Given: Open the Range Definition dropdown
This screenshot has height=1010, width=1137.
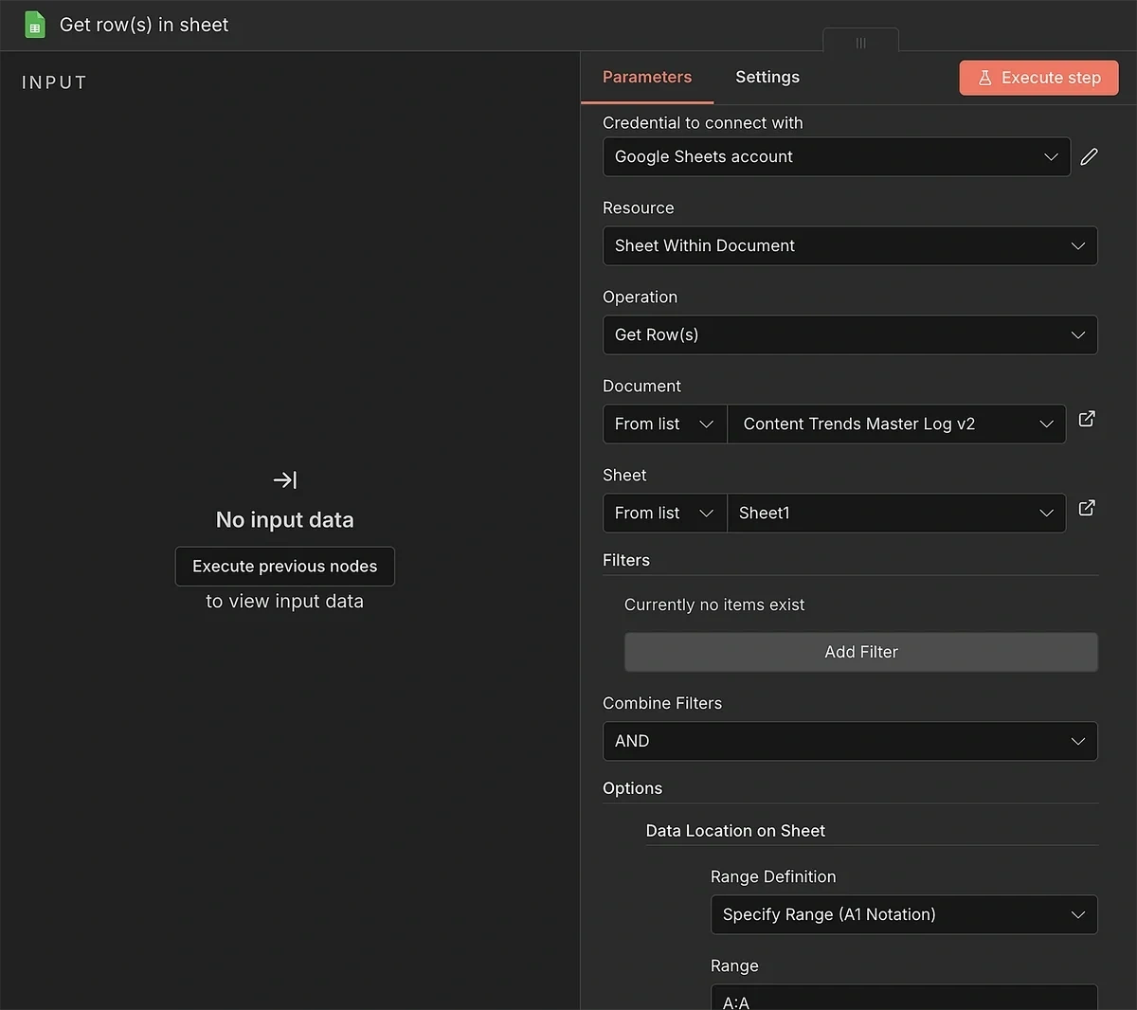Looking at the screenshot, I should tap(903, 915).
